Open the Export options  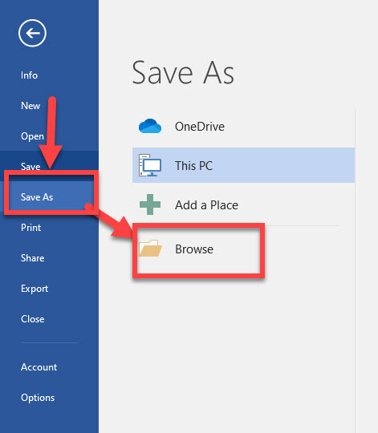click(35, 289)
